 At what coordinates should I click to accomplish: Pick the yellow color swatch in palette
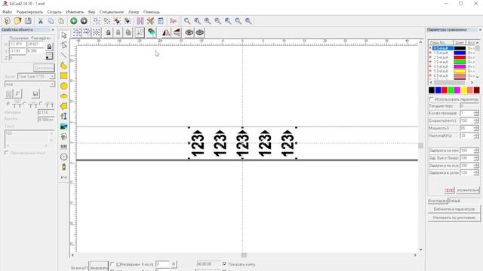[464, 90]
